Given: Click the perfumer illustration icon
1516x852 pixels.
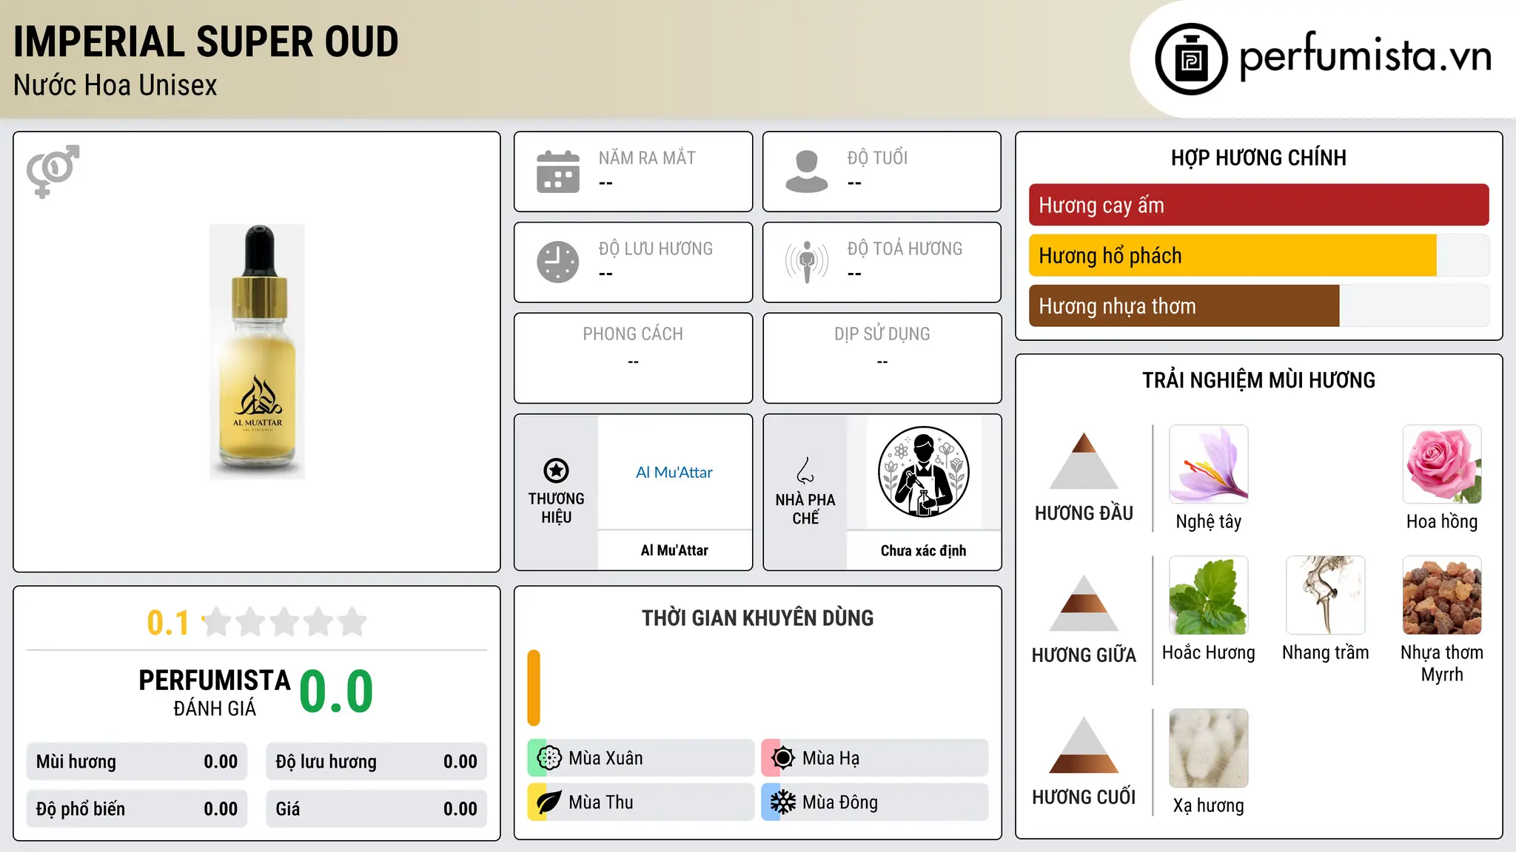Looking at the screenshot, I should coord(924,472).
